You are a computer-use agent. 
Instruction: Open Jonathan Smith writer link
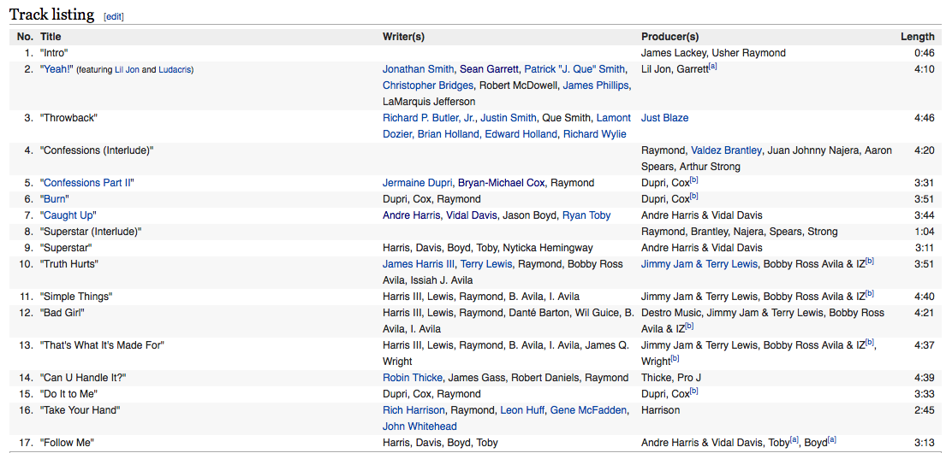[418, 69]
